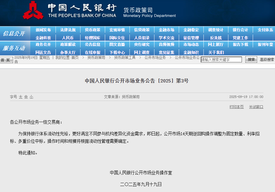Image resolution: width=275 pixels, height=192 pixels.
Task: Select 人民币 in navigation
Action: tap(68, 38)
